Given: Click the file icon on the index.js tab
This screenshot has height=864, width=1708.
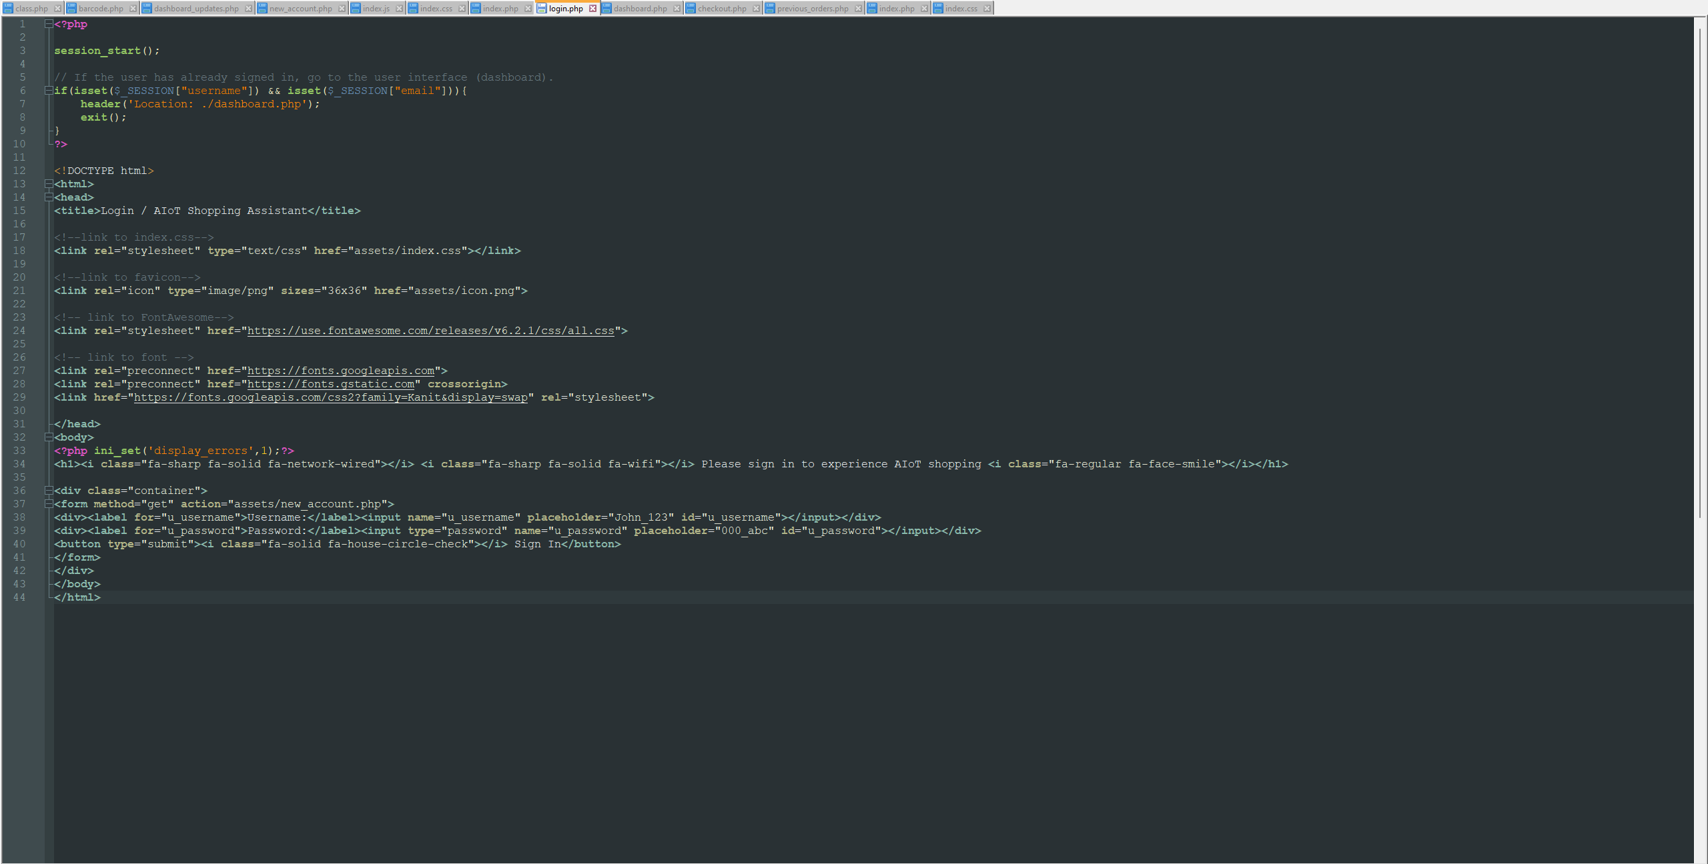Looking at the screenshot, I should pos(356,9).
